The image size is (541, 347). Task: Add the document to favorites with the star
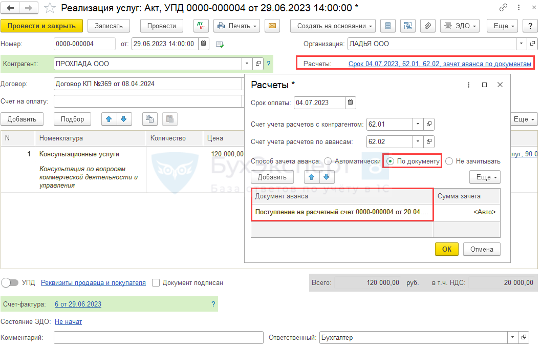(x=50, y=8)
